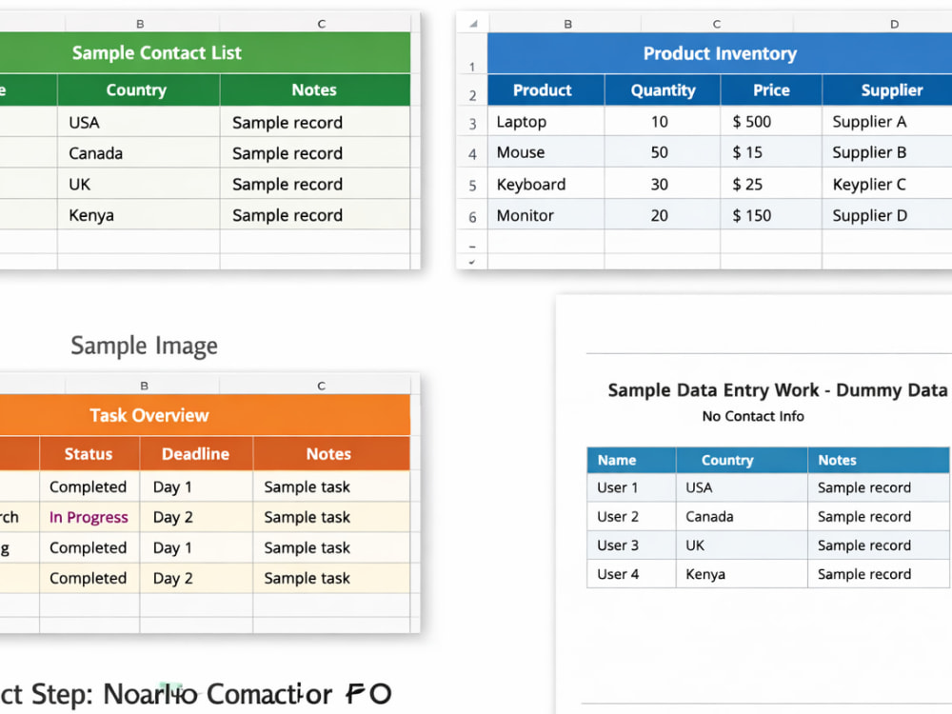Image resolution: width=952 pixels, height=714 pixels.
Task: Click the Name header in the dummy data table
Action: click(631, 460)
